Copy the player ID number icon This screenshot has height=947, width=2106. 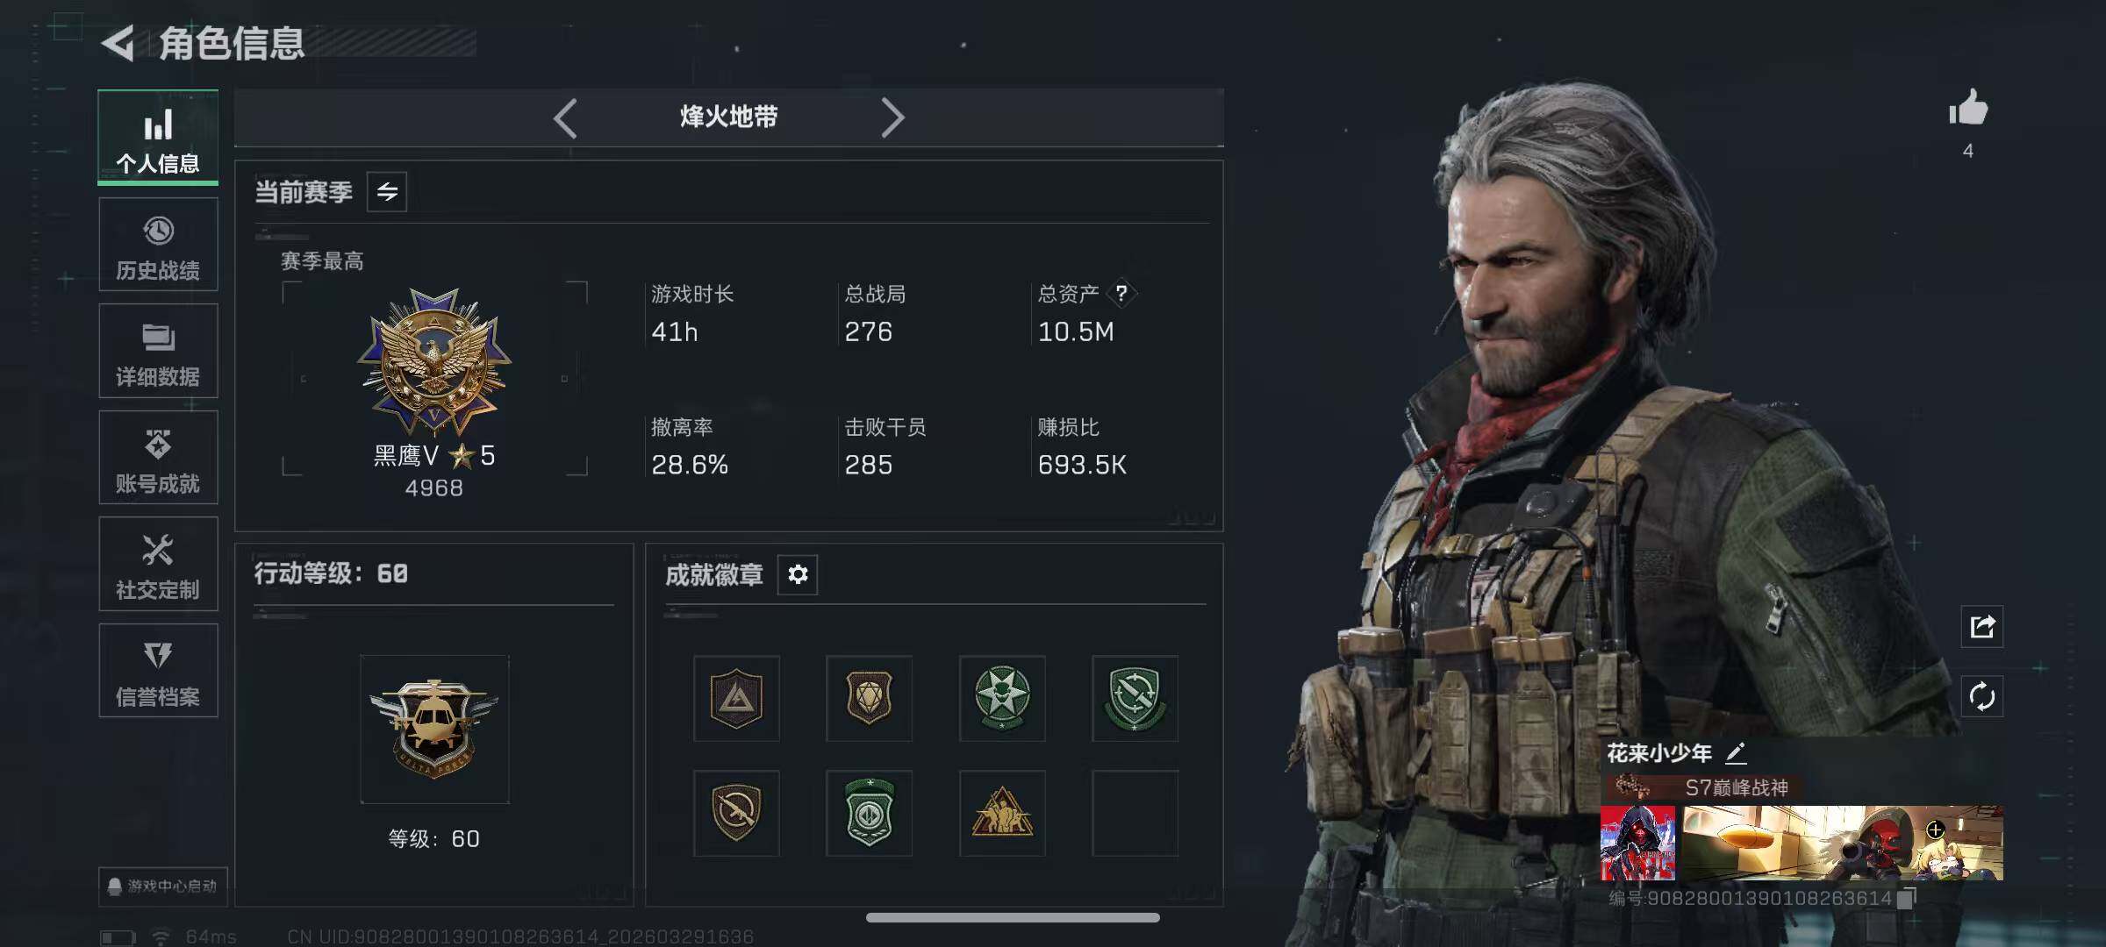tap(1905, 899)
